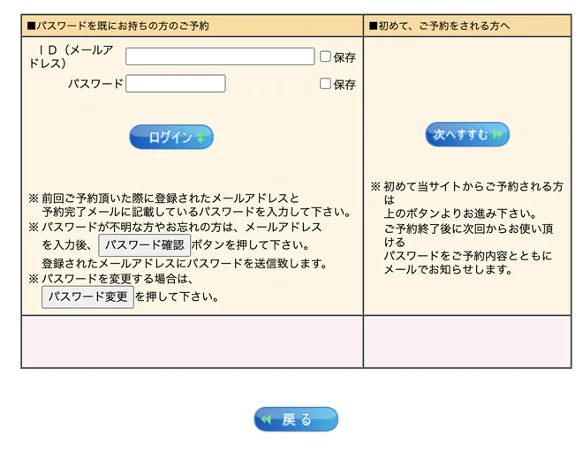Click the ID（メールアドレス）label text
Screen dimensions: 583x450
[71, 56]
